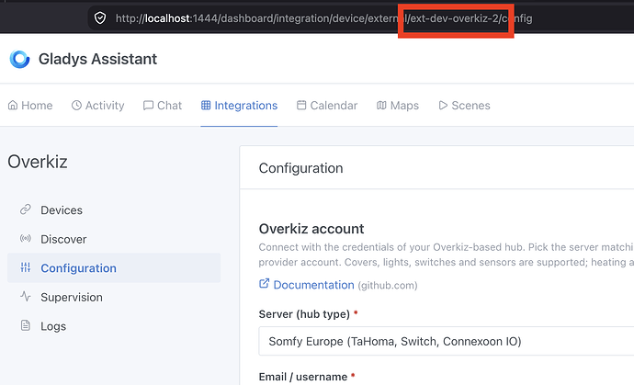The height and width of the screenshot is (385, 634).
Task: Select the Integrations tab
Action: pos(239,106)
